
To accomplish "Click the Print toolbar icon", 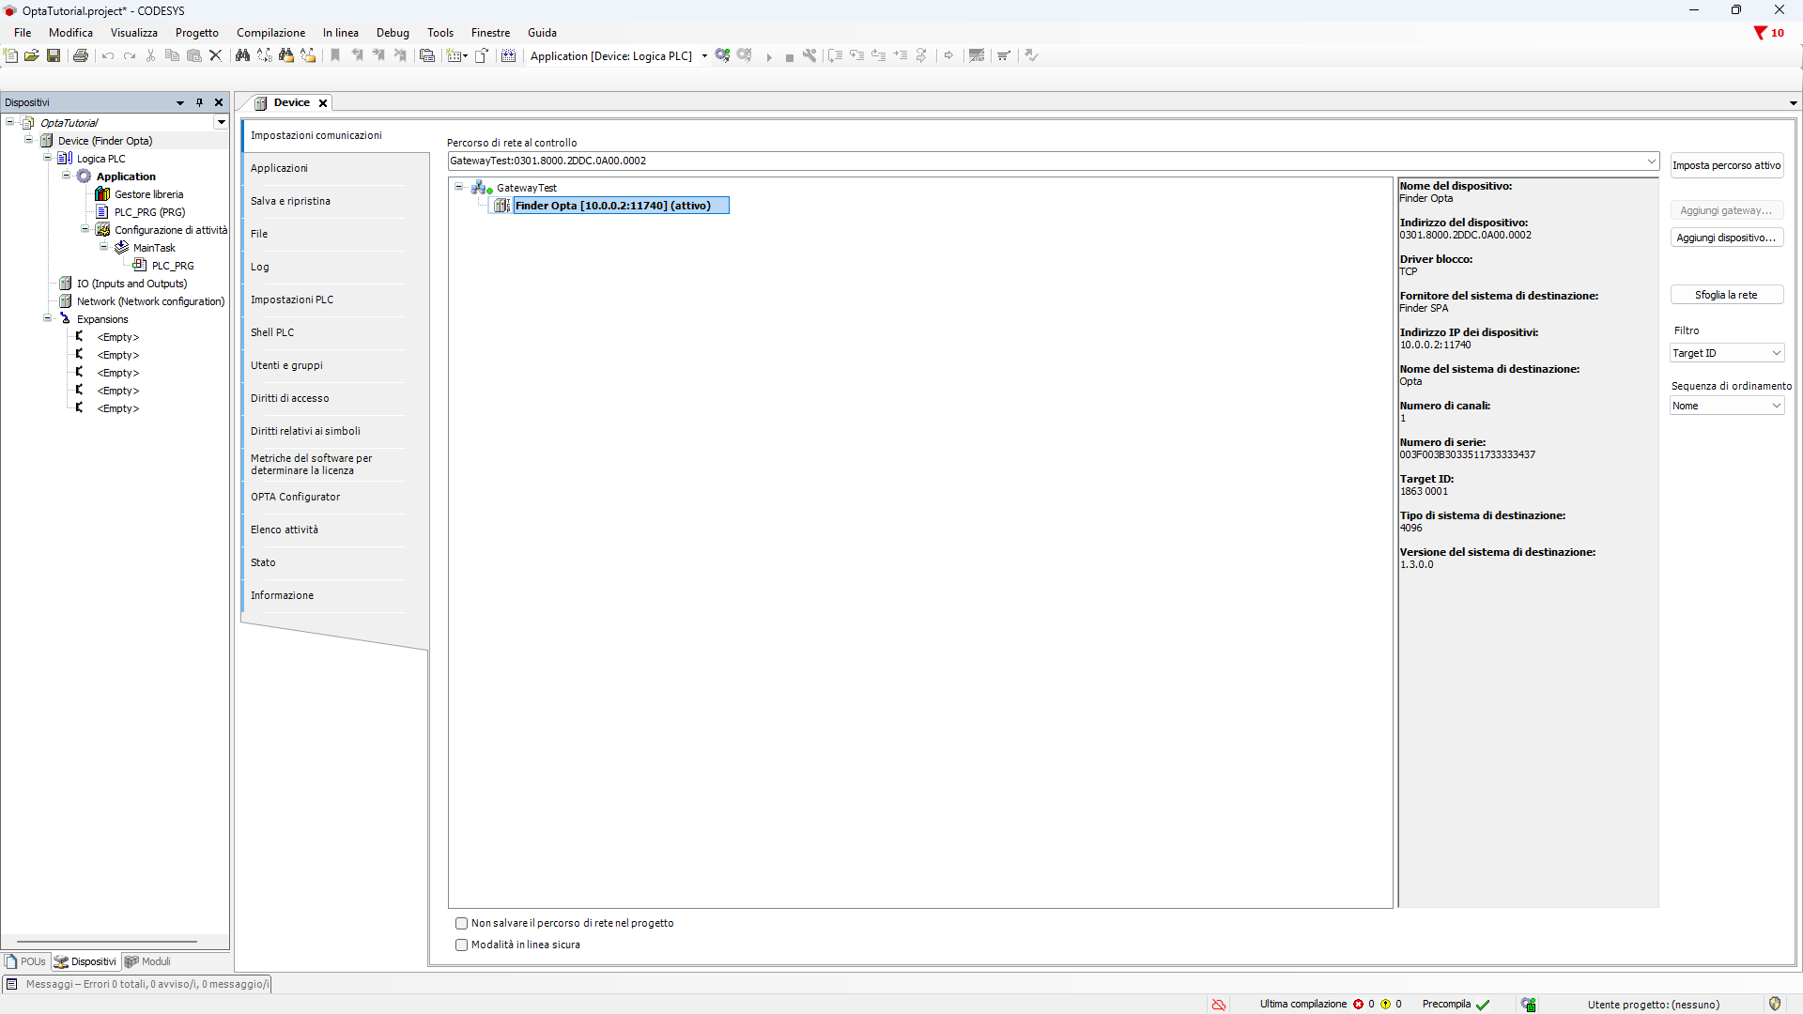I will (81, 55).
